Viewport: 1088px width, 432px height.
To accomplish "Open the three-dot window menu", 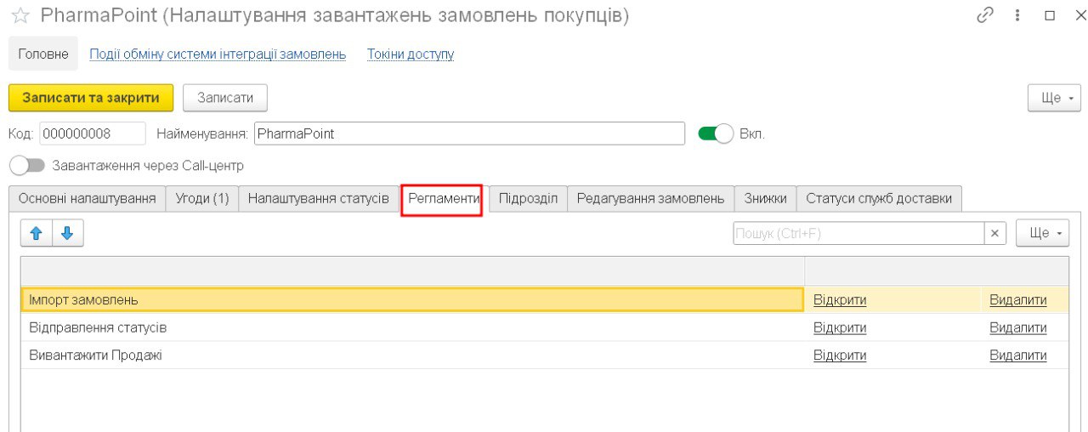I will click(1017, 16).
